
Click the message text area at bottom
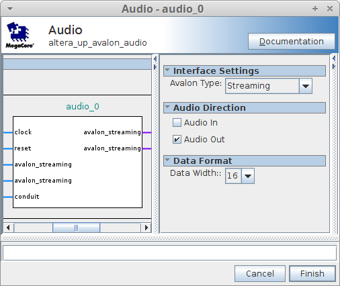[170, 252]
